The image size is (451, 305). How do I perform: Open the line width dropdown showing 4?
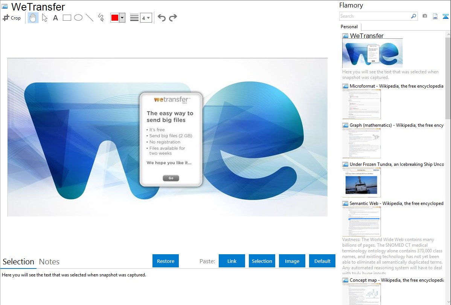click(x=146, y=18)
